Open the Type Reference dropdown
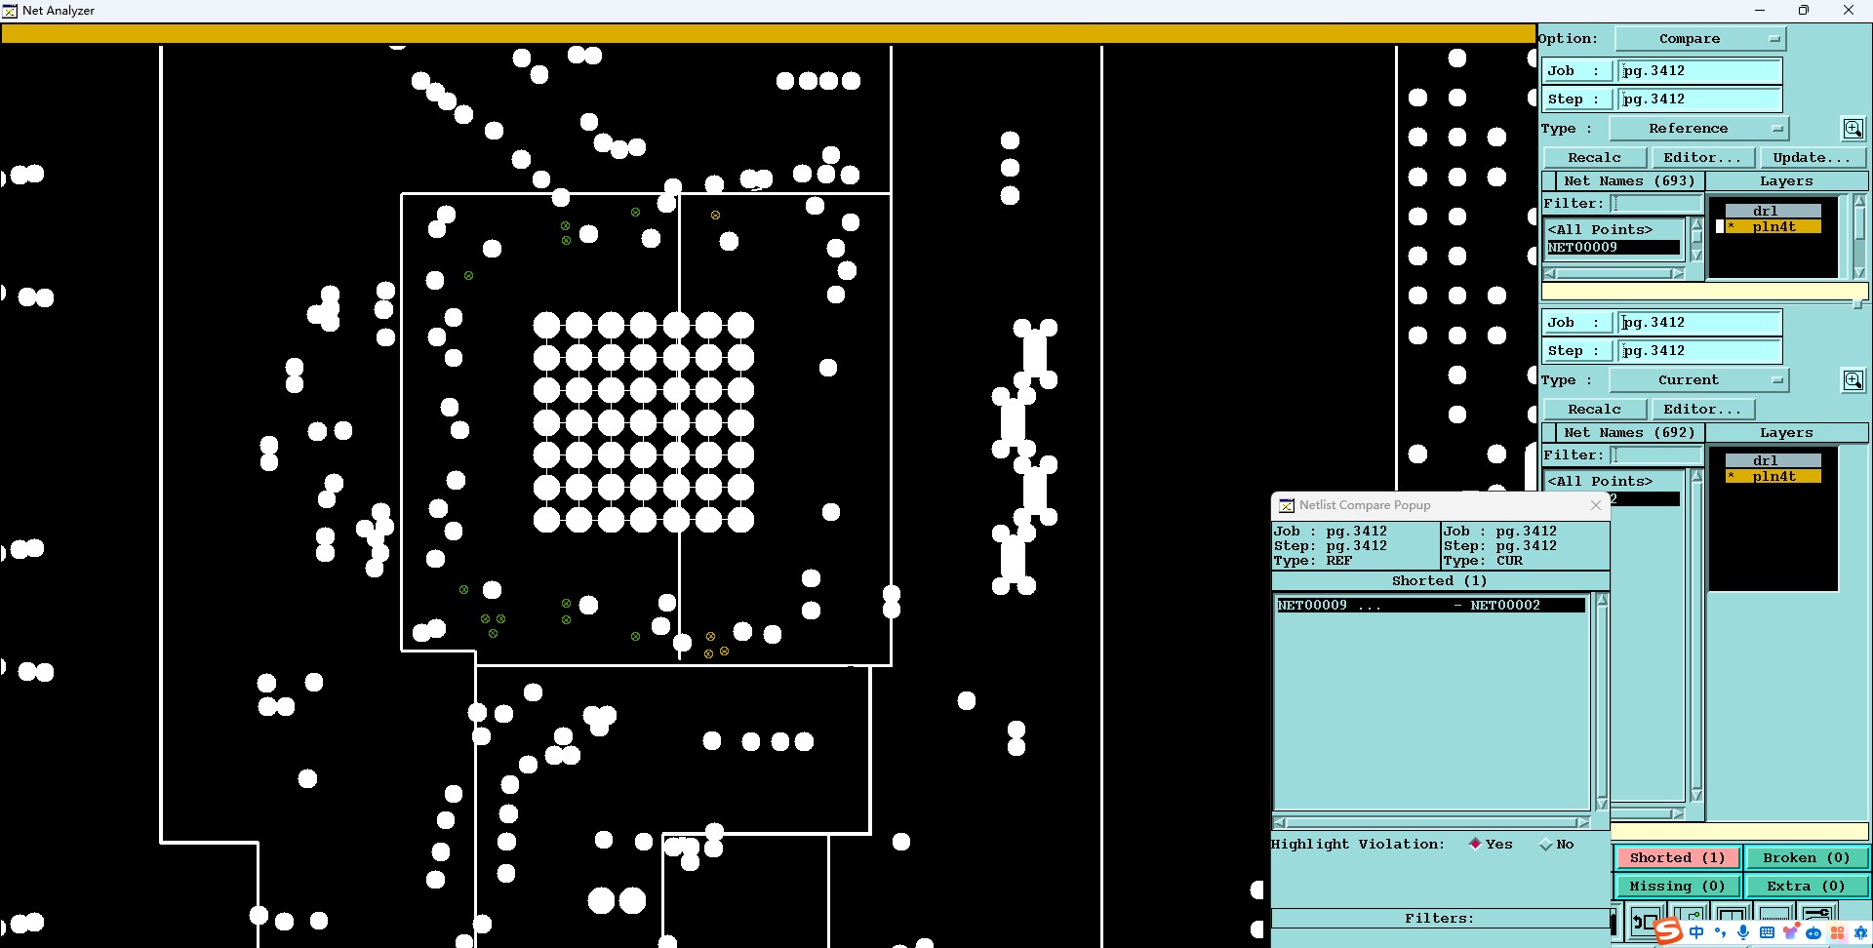Image resolution: width=1873 pixels, height=948 pixels. point(1698,129)
